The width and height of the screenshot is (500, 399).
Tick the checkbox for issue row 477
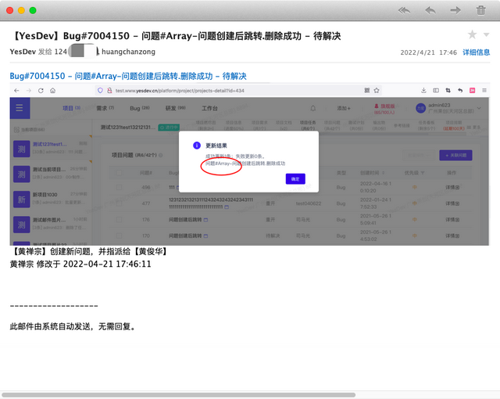point(119,203)
